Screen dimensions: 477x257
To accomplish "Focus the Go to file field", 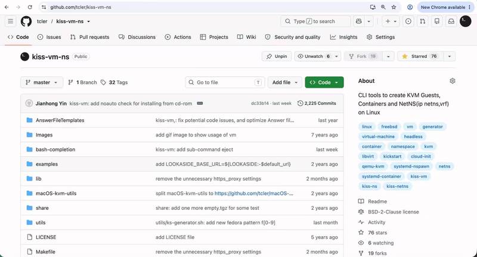I will [225, 82].
